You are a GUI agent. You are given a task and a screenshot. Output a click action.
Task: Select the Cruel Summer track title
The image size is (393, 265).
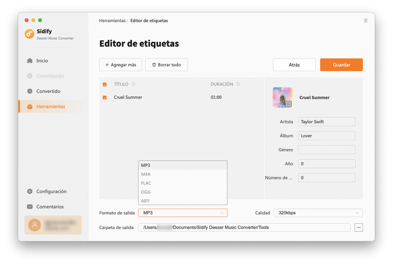tap(128, 98)
